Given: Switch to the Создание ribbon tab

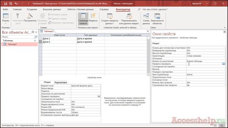Looking at the screenshot, I should [32, 9].
